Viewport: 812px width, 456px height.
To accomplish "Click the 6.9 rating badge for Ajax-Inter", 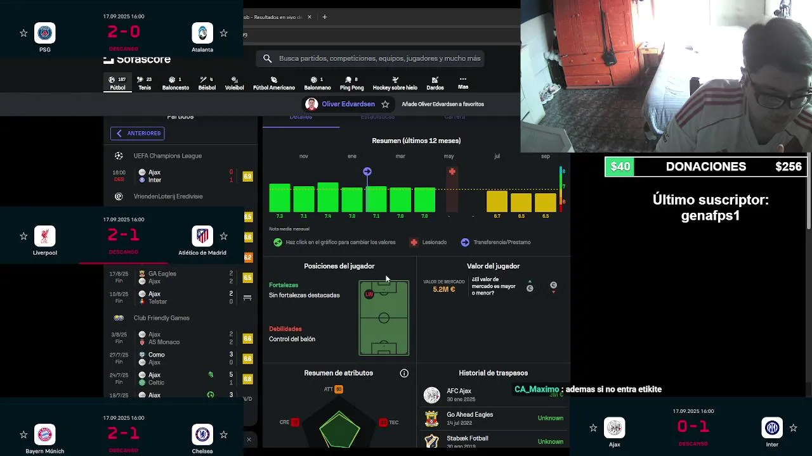I will (x=247, y=176).
